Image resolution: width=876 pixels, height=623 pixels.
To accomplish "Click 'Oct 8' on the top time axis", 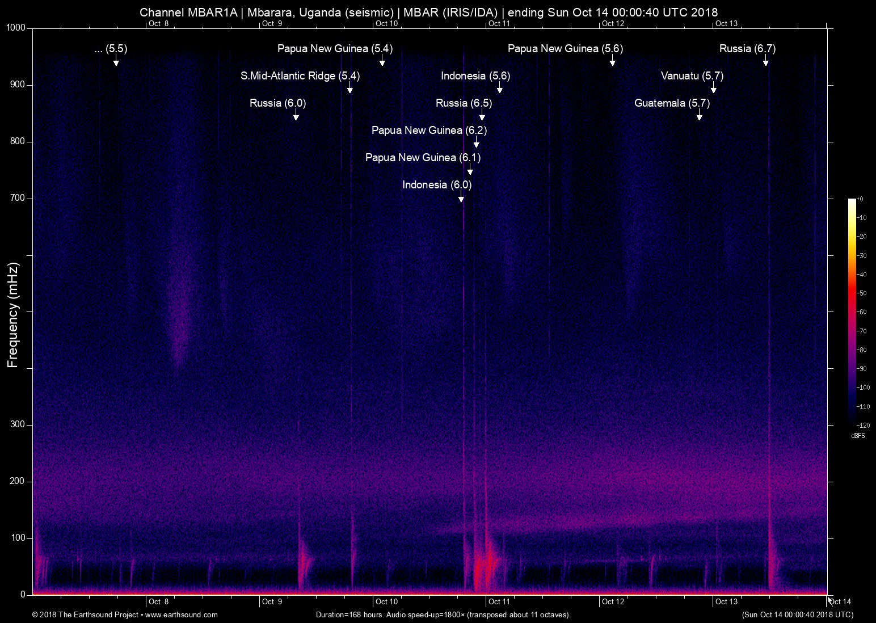I will tap(158, 23).
